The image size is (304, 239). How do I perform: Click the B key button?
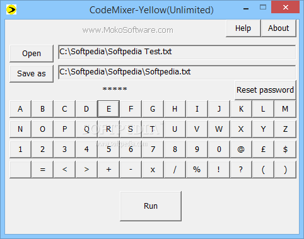tap(42, 109)
